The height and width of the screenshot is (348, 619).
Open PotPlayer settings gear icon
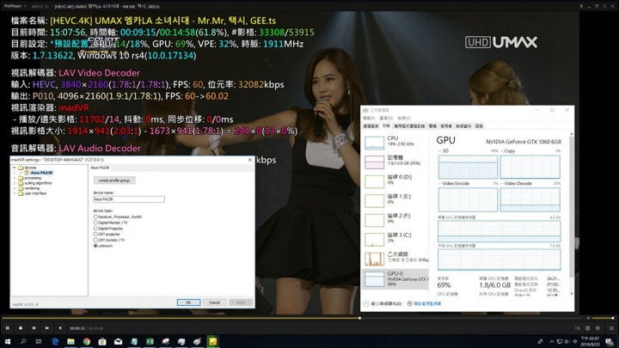tap(598, 328)
